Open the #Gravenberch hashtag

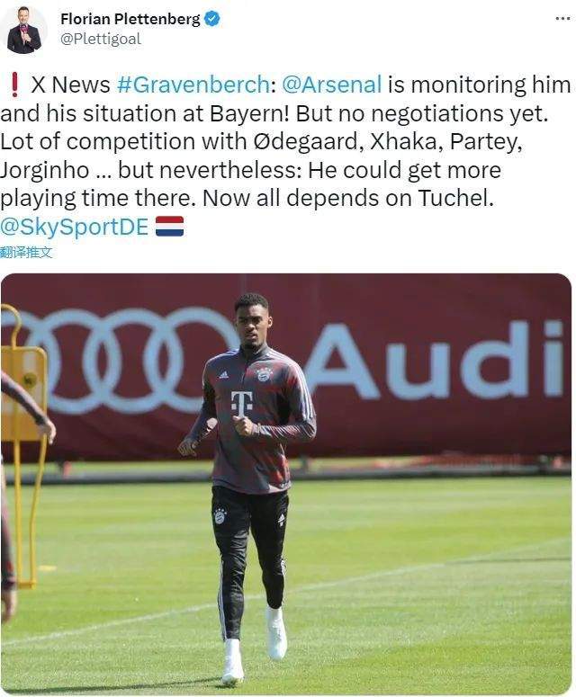193,85
